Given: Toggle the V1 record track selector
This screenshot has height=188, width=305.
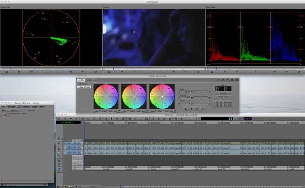Looking at the screenshot, I should 75,143.
